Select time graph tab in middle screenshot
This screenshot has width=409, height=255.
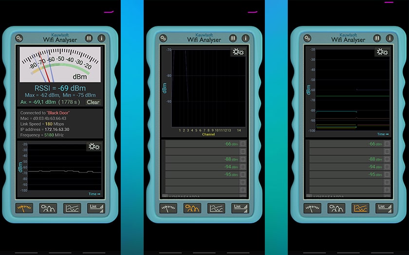[216, 208]
